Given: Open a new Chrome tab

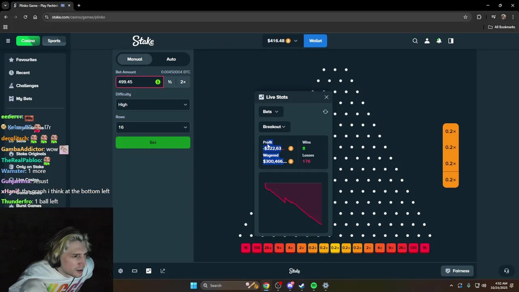Looking at the screenshot, I should pos(79,6).
